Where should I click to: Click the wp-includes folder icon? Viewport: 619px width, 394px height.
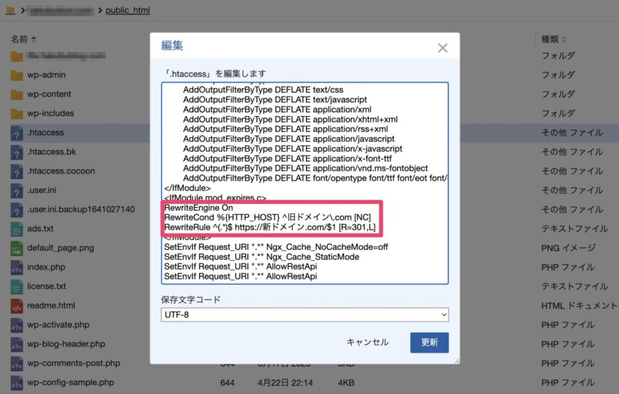tap(16, 113)
